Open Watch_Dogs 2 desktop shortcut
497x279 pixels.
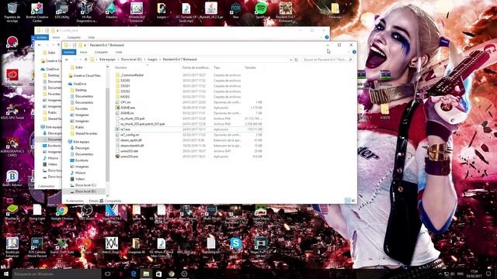112,246
